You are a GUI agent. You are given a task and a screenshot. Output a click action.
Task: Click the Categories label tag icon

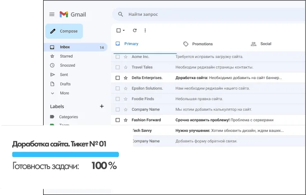(52, 117)
